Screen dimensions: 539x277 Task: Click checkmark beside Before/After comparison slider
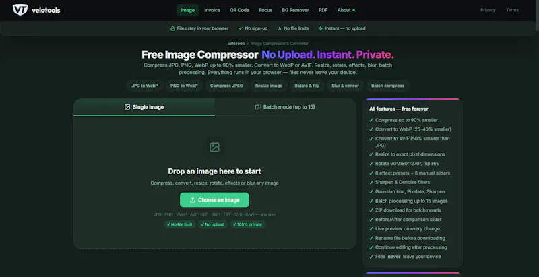pos(371,220)
